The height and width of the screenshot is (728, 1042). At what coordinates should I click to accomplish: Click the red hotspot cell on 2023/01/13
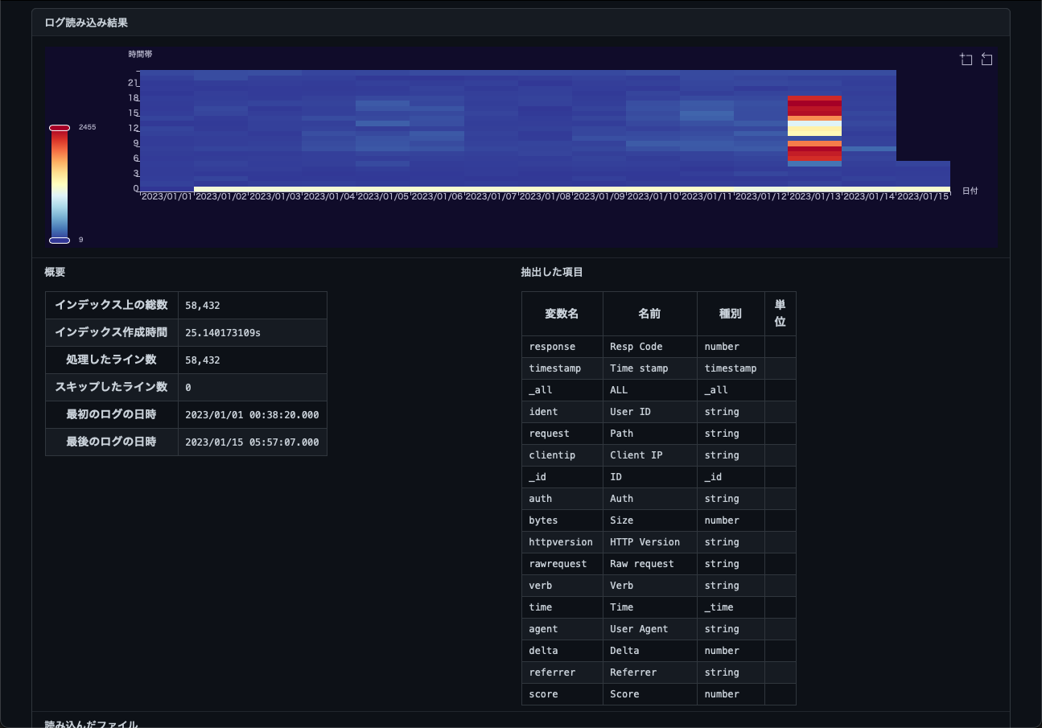814,106
